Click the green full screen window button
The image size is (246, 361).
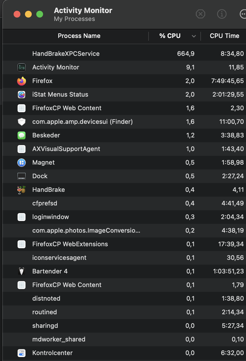point(40,14)
